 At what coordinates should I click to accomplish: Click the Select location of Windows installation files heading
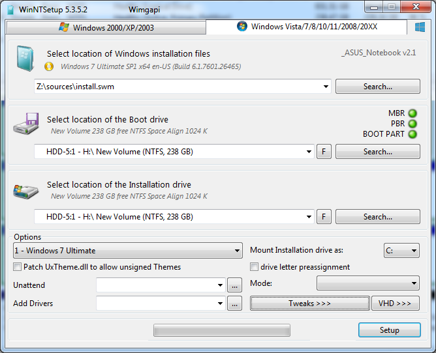[x=129, y=53]
